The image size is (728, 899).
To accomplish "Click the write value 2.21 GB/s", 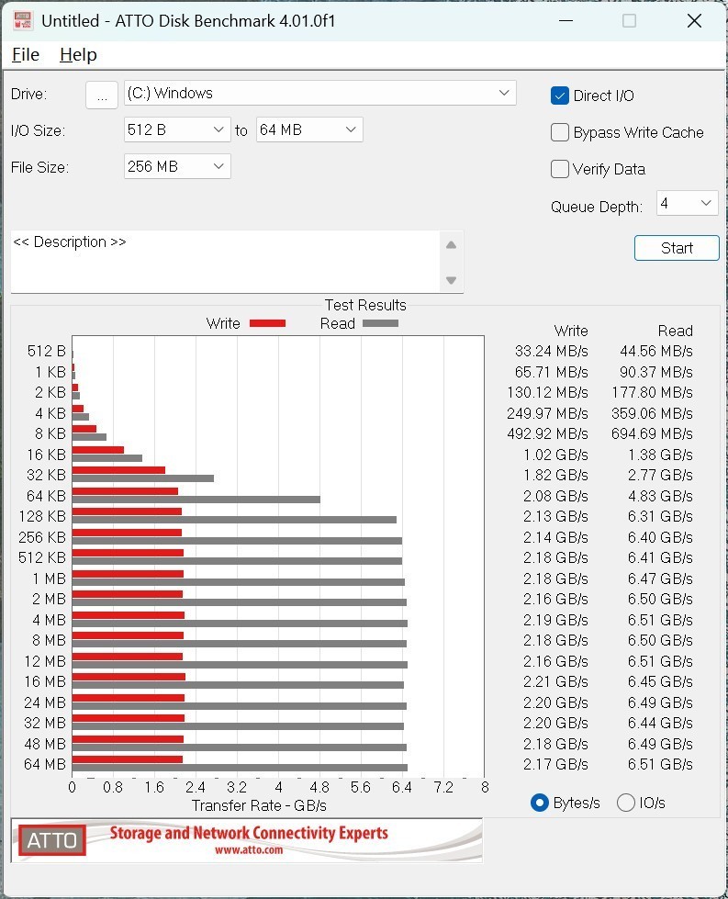I will (555, 681).
